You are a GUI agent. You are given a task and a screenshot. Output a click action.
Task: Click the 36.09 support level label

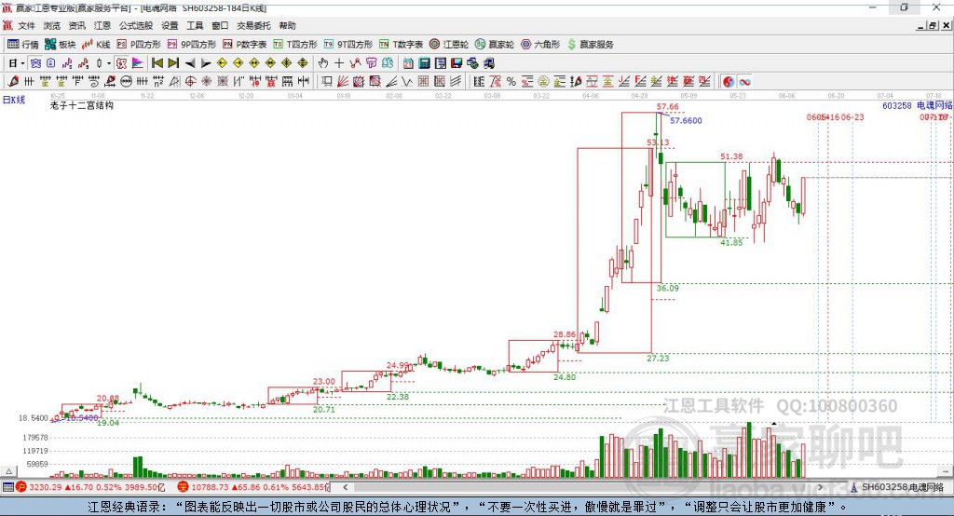(667, 288)
